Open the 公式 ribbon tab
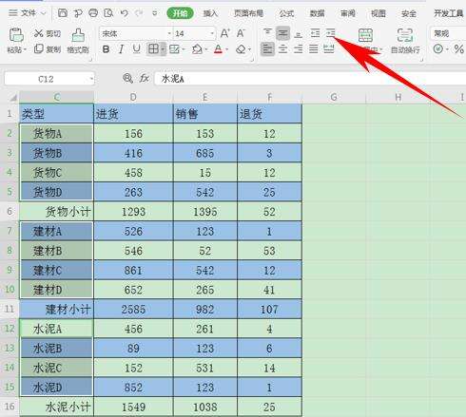Screen dimensions: 466x417 coord(286,13)
